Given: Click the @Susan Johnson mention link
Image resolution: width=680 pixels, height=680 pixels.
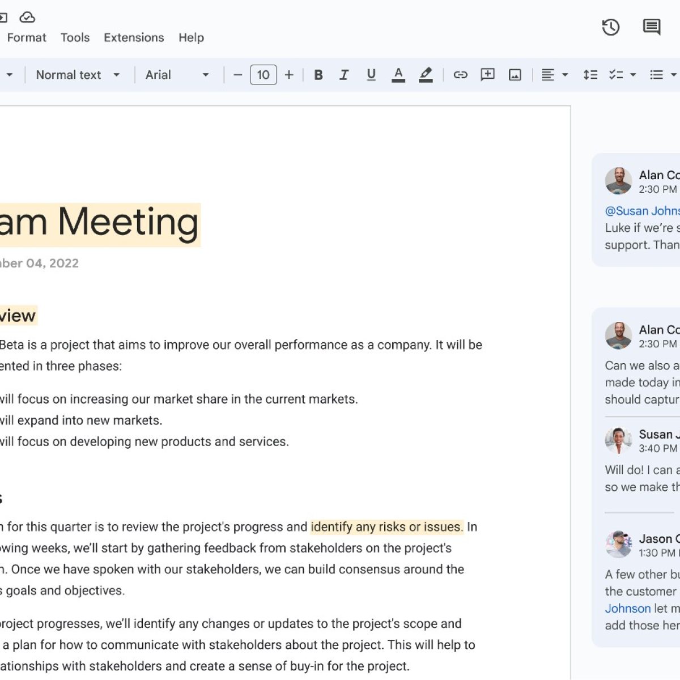Looking at the screenshot, I should pyautogui.click(x=641, y=211).
